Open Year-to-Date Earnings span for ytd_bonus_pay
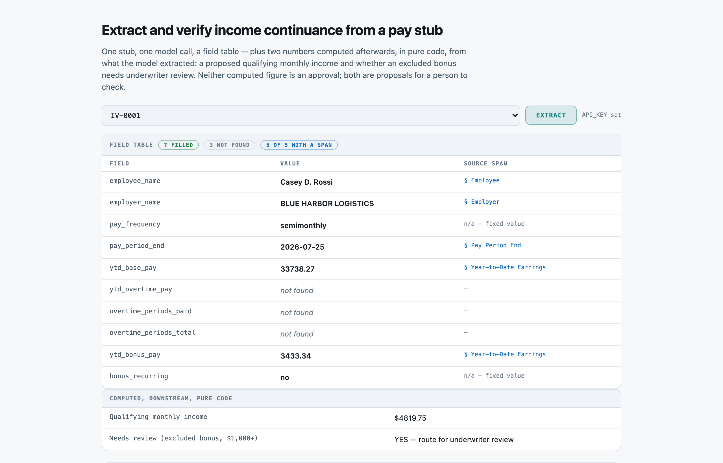Viewport: 723px width, 463px height. tap(505, 354)
